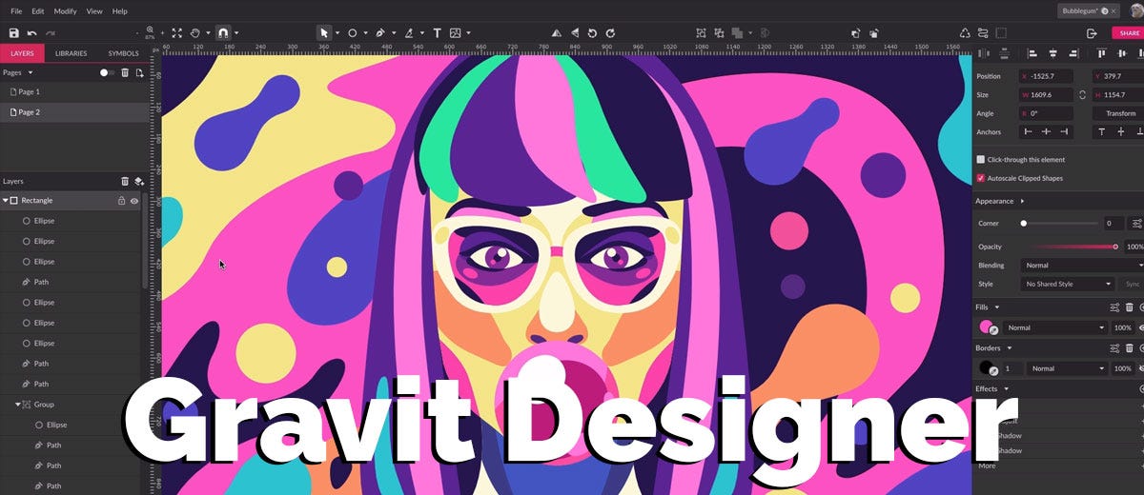
Task: Select Page 1 in pages list
Action: click(x=75, y=91)
